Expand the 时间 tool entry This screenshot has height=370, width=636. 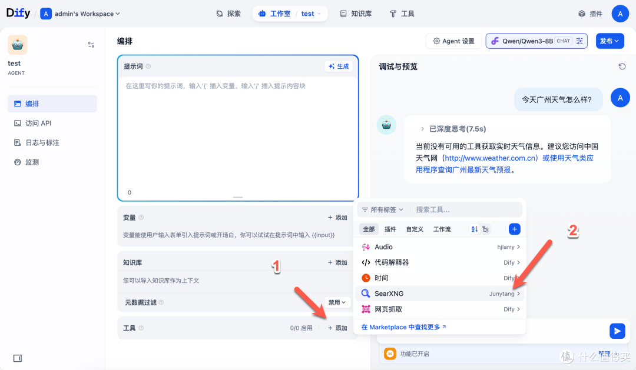[440, 278]
